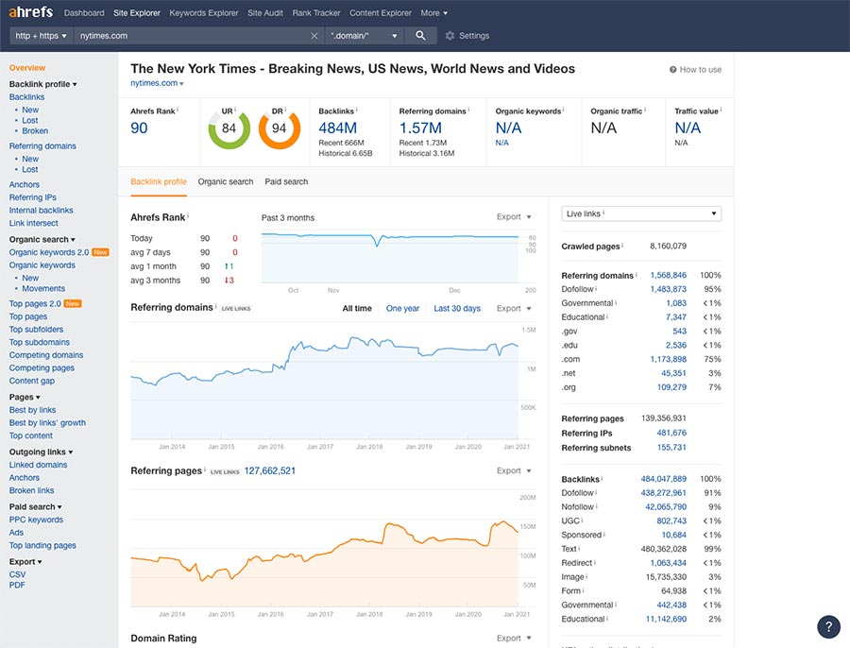Image resolution: width=850 pixels, height=648 pixels.
Task: Click the Ahrefs logo
Action: tap(30, 12)
